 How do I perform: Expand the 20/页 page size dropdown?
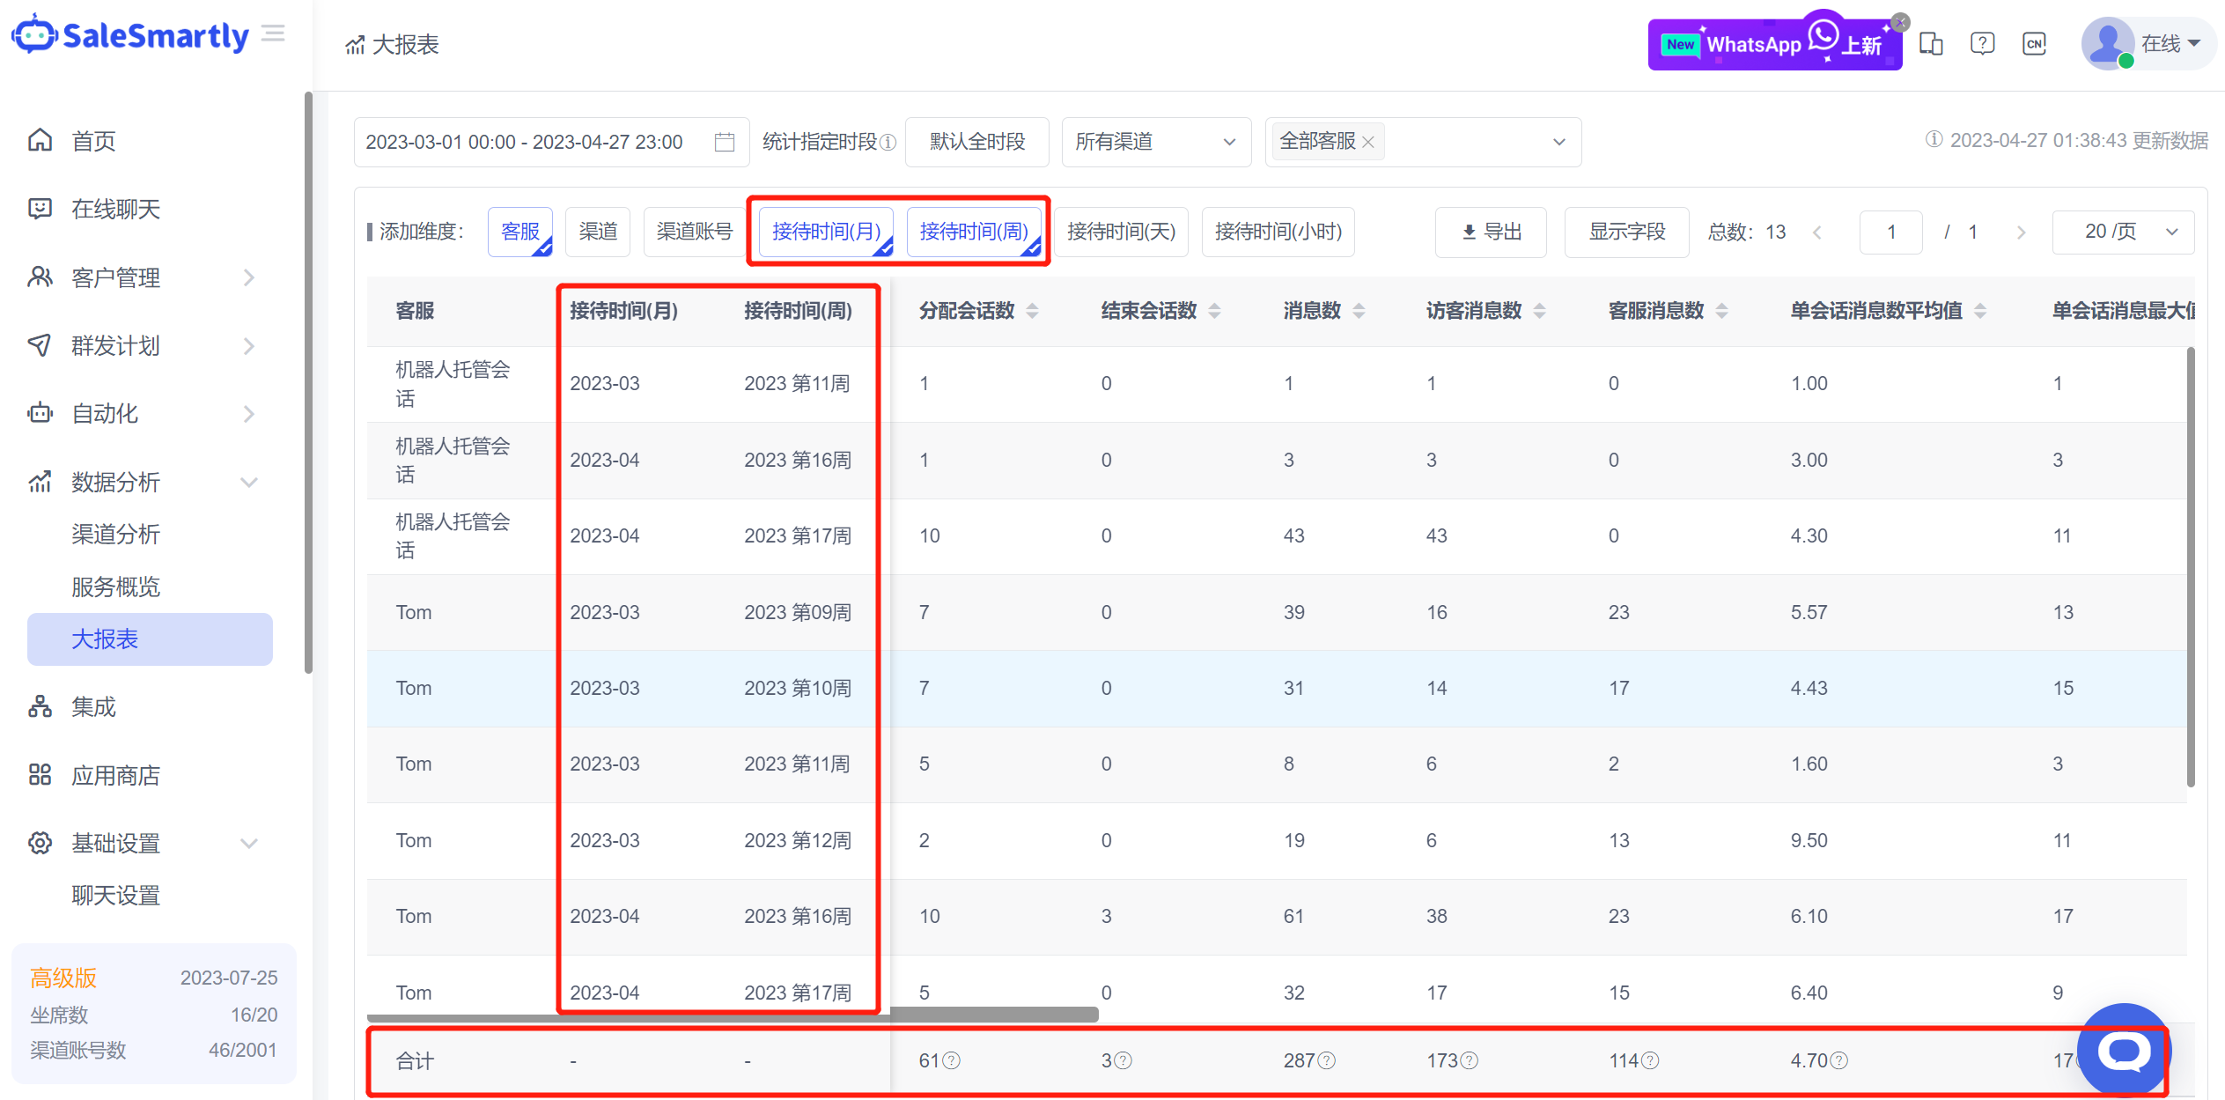(2122, 232)
